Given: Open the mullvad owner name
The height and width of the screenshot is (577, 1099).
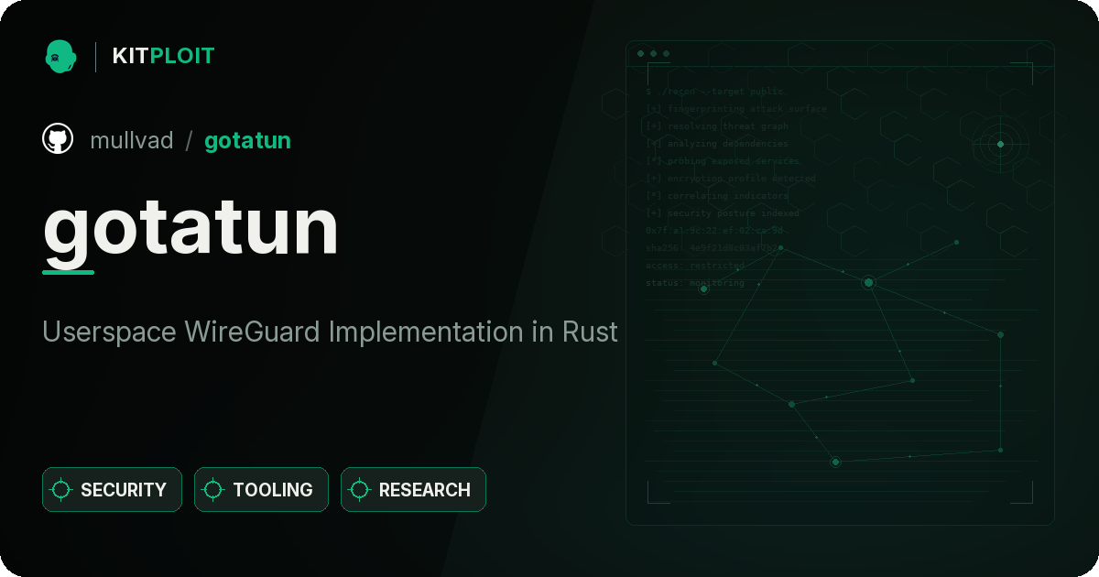Looking at the screenshot, I should click(x=132, y=140).
